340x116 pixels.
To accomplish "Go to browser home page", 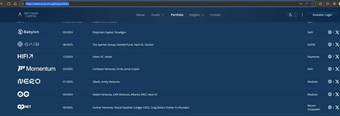I will click(15, 4).
